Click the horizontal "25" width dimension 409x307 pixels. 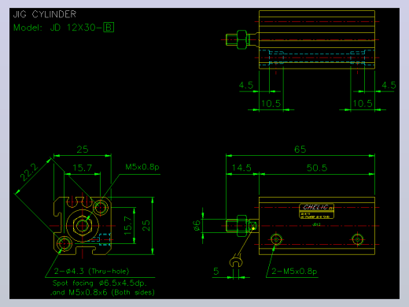tap(83, 150)
